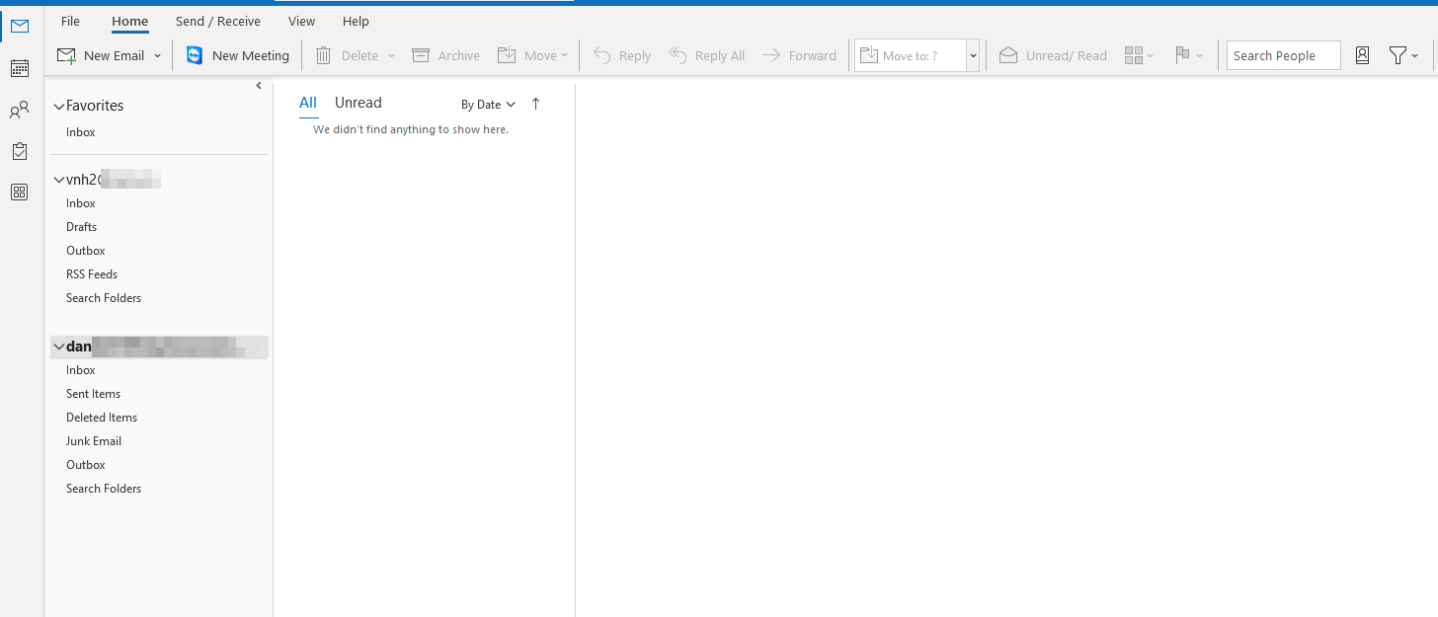Screen dimensions: 1438x617
Task: Open the More Apps grid icon
Action: (20, 193)
